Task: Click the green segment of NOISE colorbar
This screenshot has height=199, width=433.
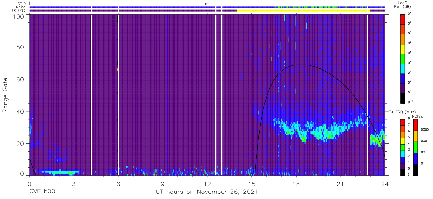Action: [415, 147]
